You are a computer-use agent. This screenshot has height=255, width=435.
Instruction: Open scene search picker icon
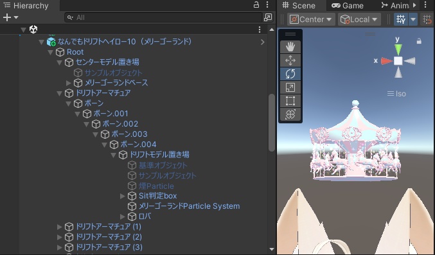tap(268, 17)
